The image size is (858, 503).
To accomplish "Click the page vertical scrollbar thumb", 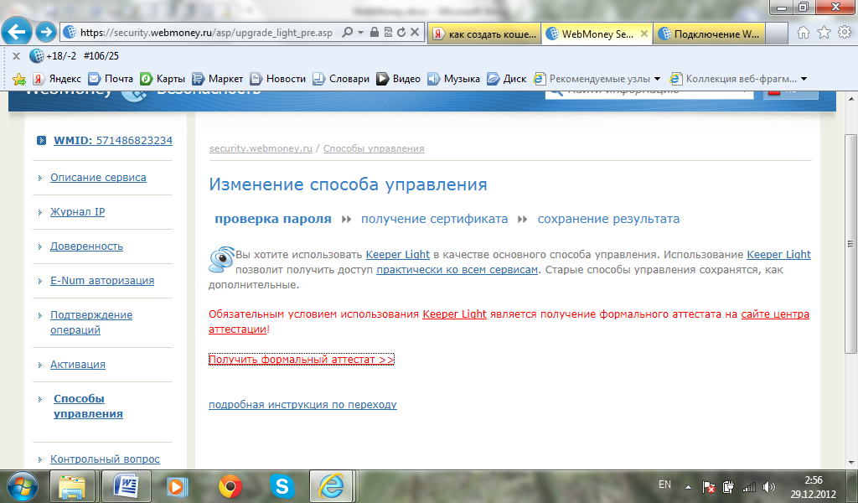I will [850, 244].
